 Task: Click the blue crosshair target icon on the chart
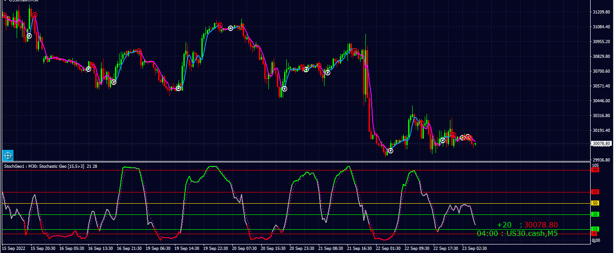pos(8,155)
